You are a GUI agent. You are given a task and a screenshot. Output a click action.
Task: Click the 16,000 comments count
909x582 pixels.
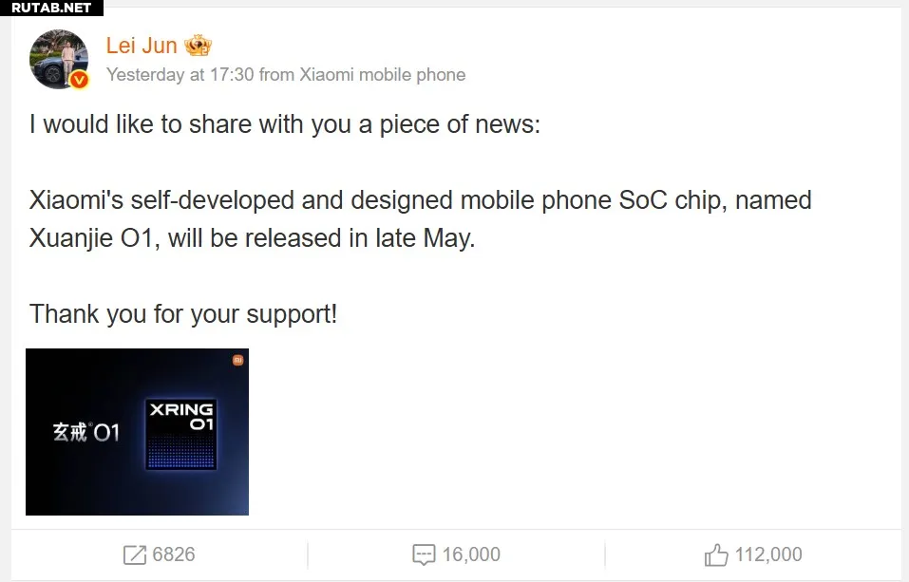click(x=471, y=554)
